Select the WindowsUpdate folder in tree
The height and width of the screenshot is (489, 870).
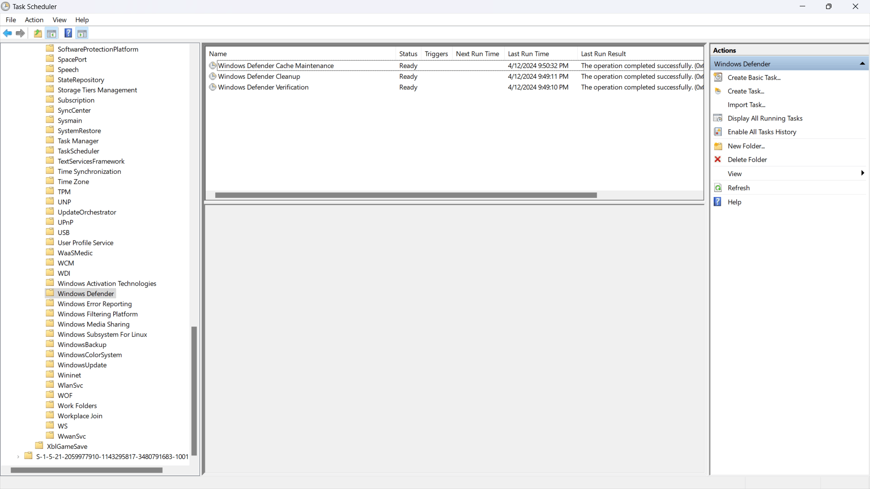(82, 365)
